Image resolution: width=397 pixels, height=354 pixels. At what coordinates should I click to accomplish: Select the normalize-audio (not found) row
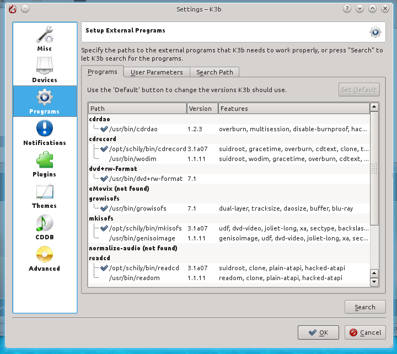pos(229,248)
